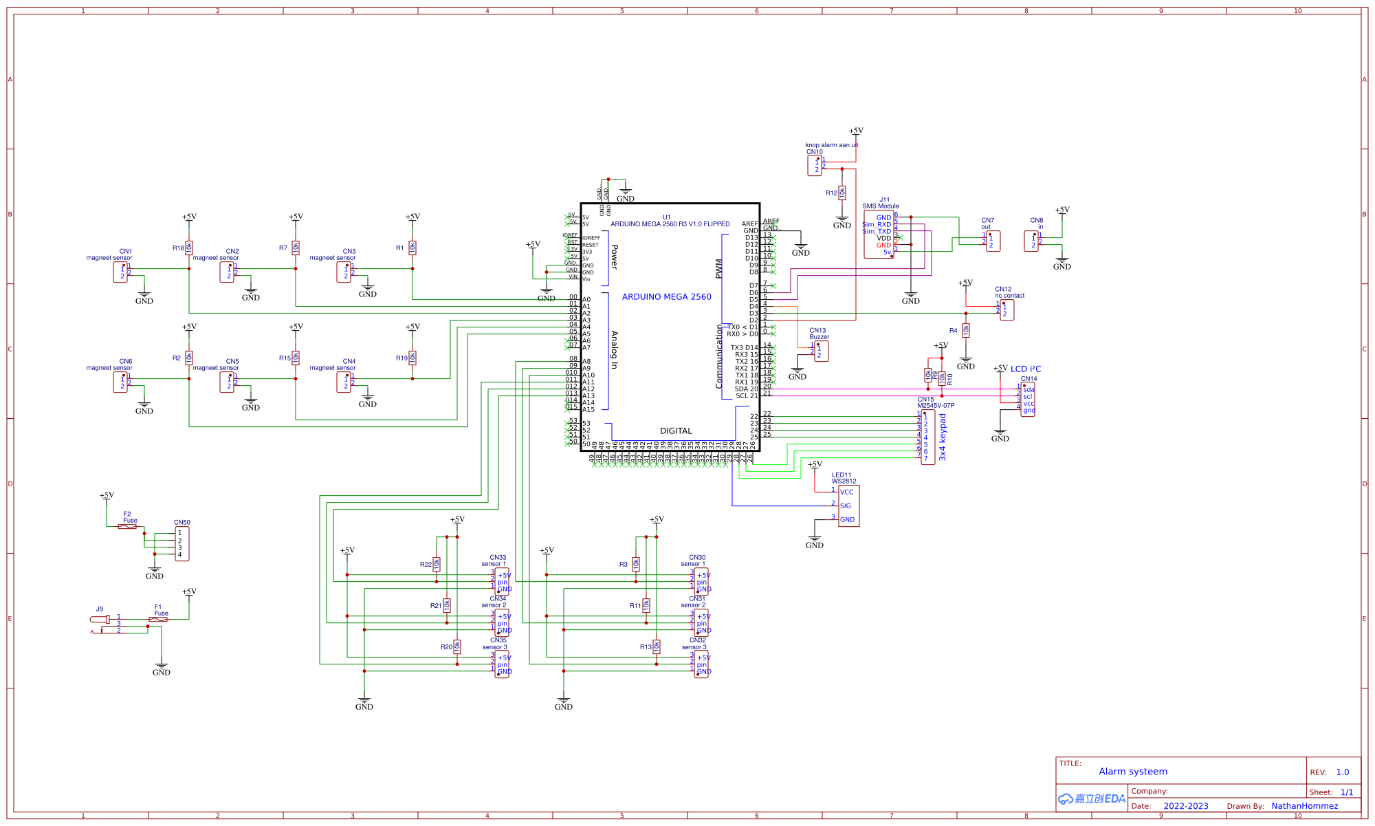
Task: Click the 2022-2023 date field
Action: [x=1185, y=806]
